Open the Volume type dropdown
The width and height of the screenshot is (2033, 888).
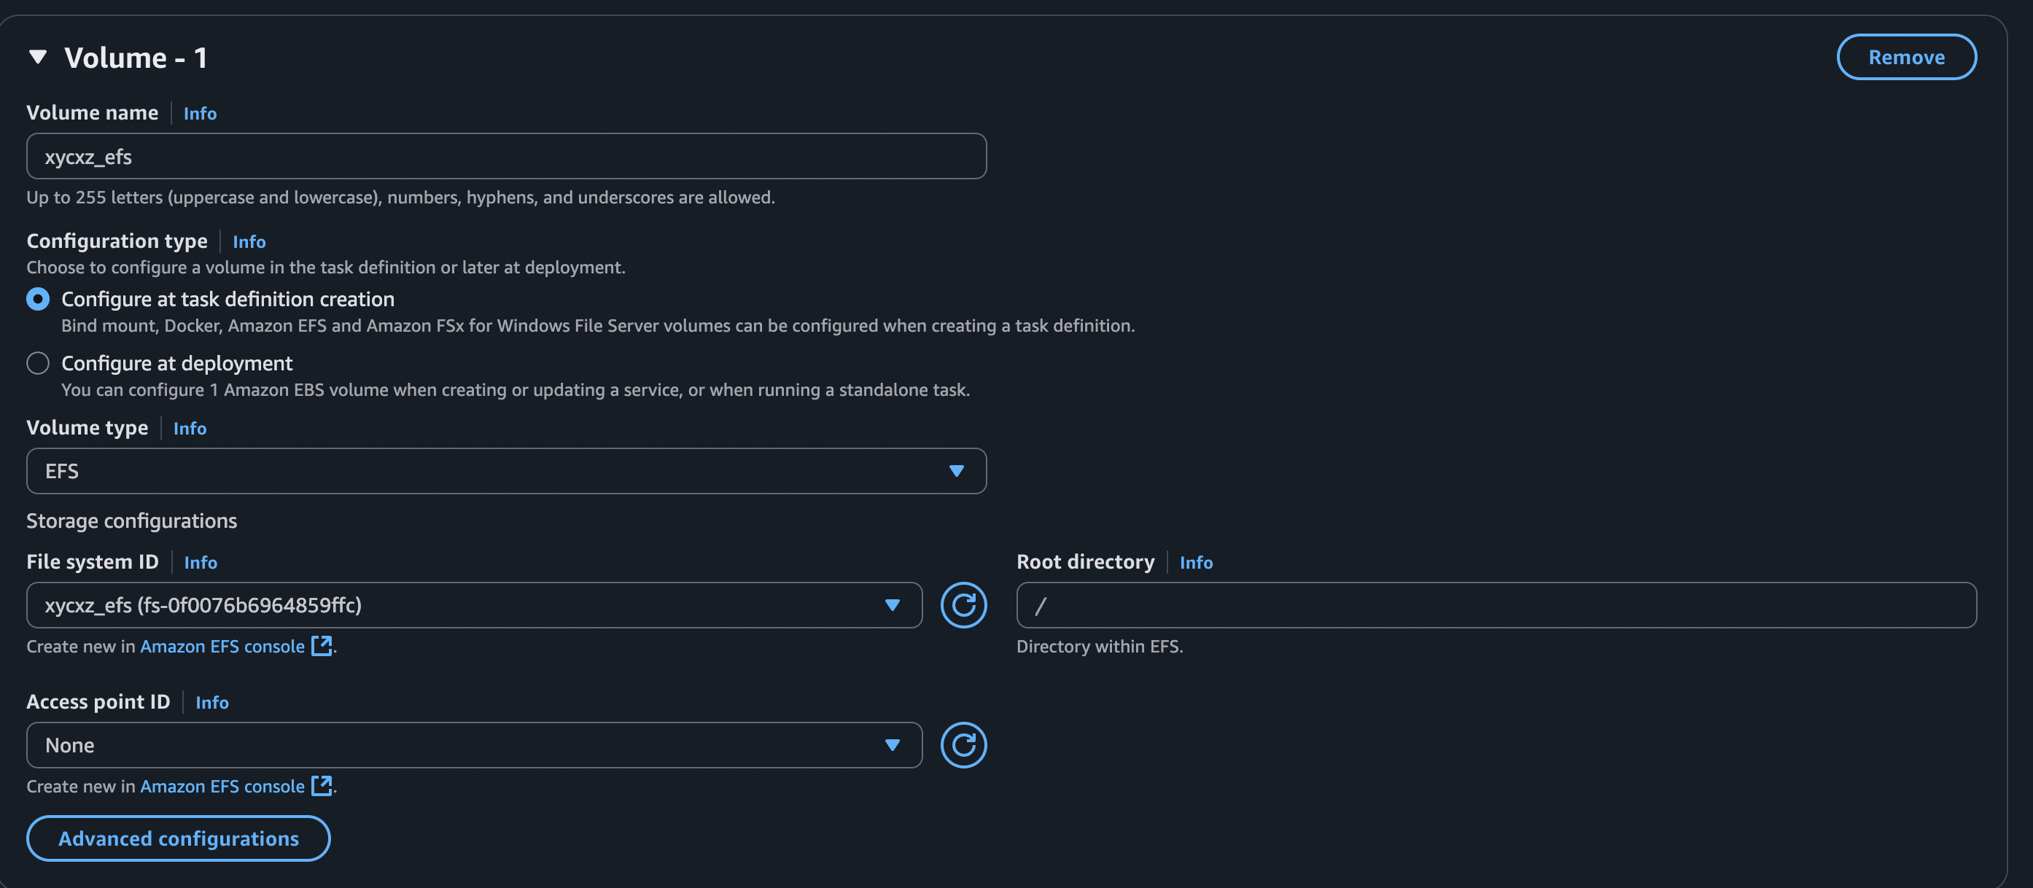pos(506,471)
